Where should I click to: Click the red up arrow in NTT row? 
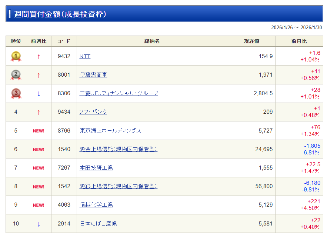39,57
